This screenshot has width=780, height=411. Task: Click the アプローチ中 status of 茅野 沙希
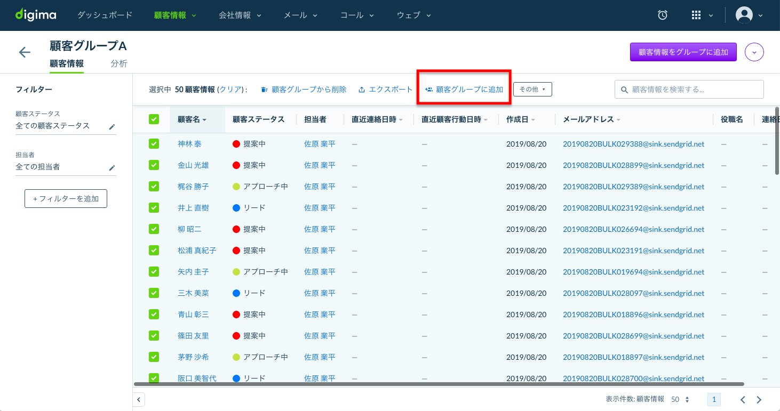[x=260, y=357]
